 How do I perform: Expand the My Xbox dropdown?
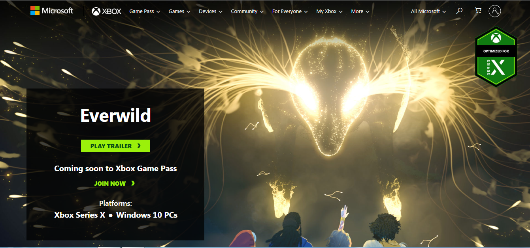(329, 11)
